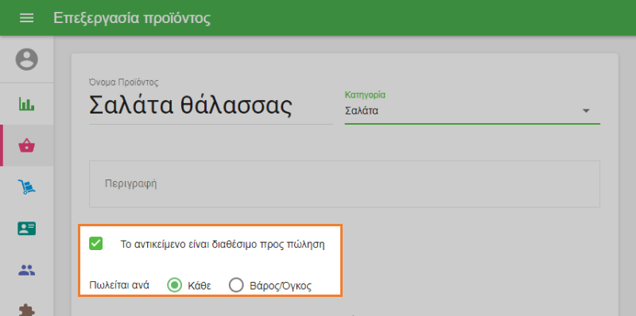Click the Το αντικείμενο είναι διαθέσιμο προς πώληση label
This screenshot has width=636, height=316.
(223, 245)
